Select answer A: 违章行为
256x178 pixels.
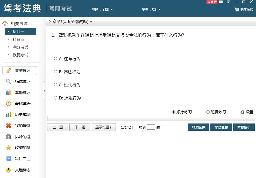55,59
